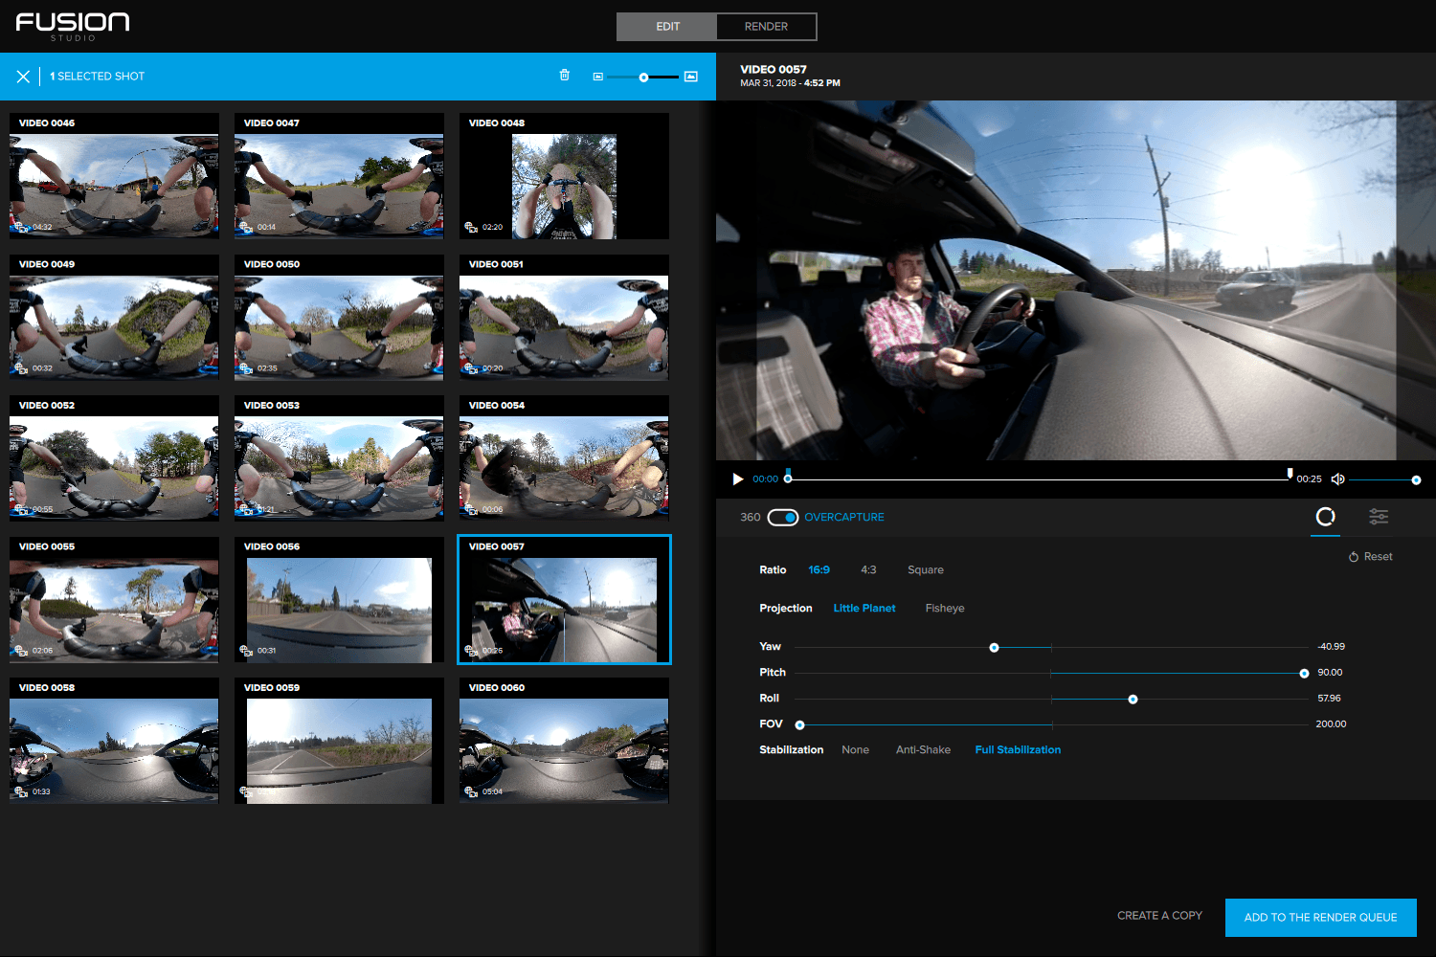Image resolution: width=1436 pixels, height=957 pixels.
Task: Click the 00:25 end time label
Action: click(x=1309, y=479)
